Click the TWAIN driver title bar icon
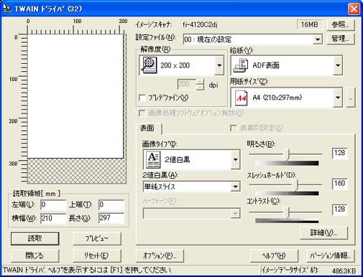This screenshot has width=363, height=277. (x=7, y=9)
